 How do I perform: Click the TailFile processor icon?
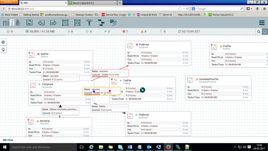[114, 81]
